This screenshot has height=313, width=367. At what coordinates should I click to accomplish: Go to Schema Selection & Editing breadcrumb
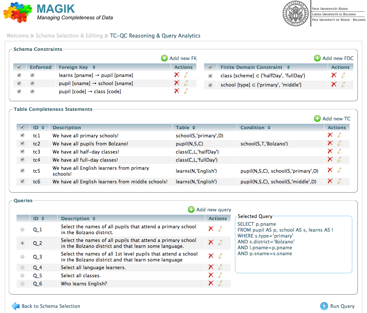point(69,36)
